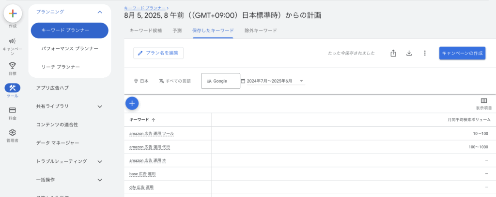Expand the トラブルシューティング section
The image size is (496, 197).
tap(100, 161)
